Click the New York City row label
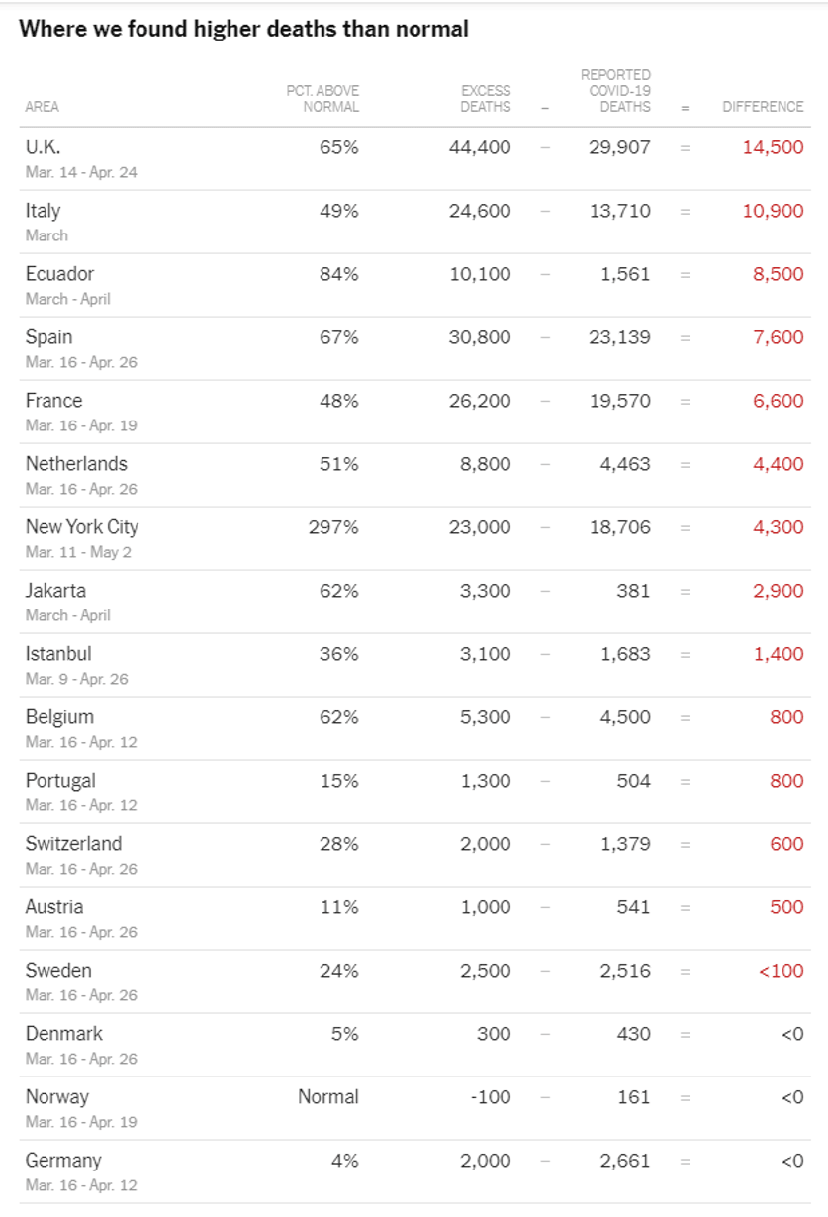The image size is (828, 1217). point(82,527)
